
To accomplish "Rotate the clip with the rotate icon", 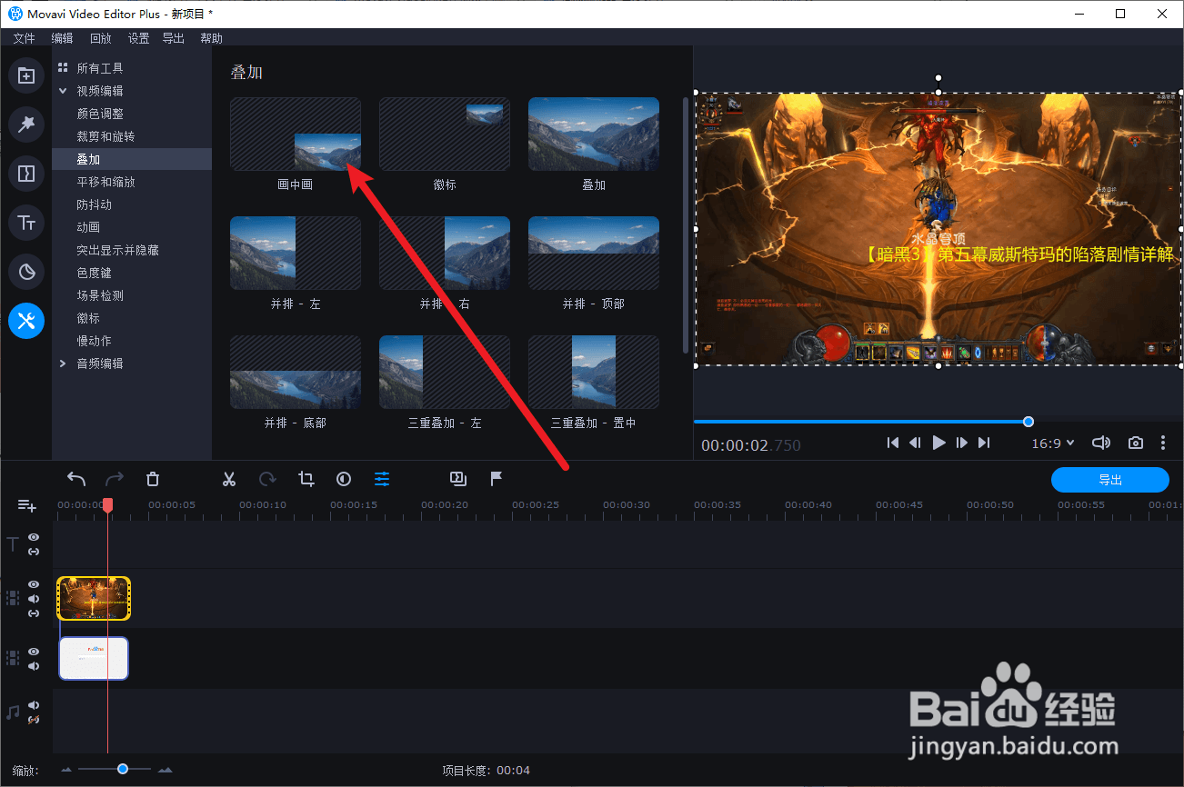I will pyautogui.click(x=267, y=479).
